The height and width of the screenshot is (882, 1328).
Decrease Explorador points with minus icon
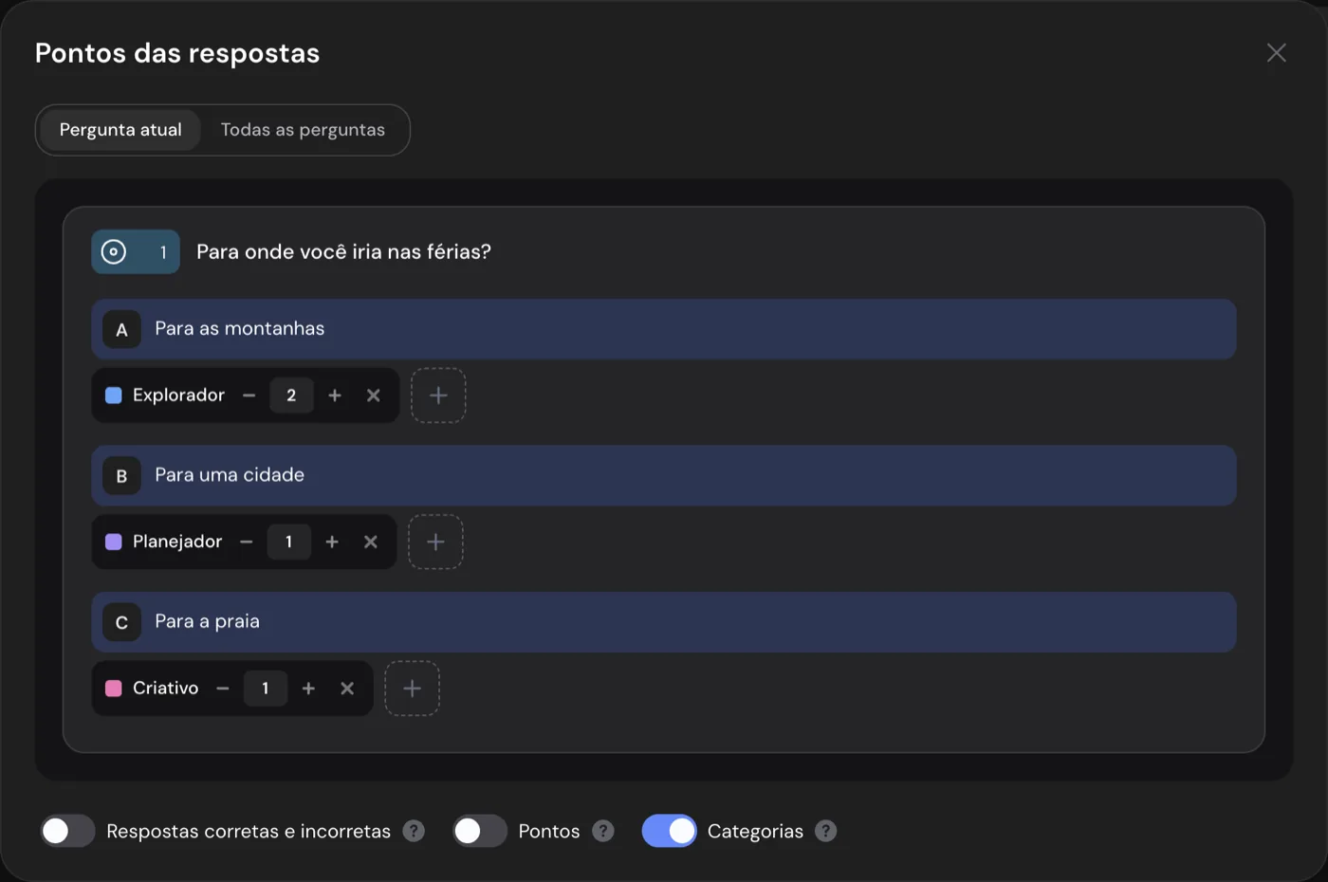(x=249, y=395)
